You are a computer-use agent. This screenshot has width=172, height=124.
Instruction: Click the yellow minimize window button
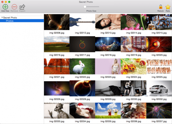6,2
